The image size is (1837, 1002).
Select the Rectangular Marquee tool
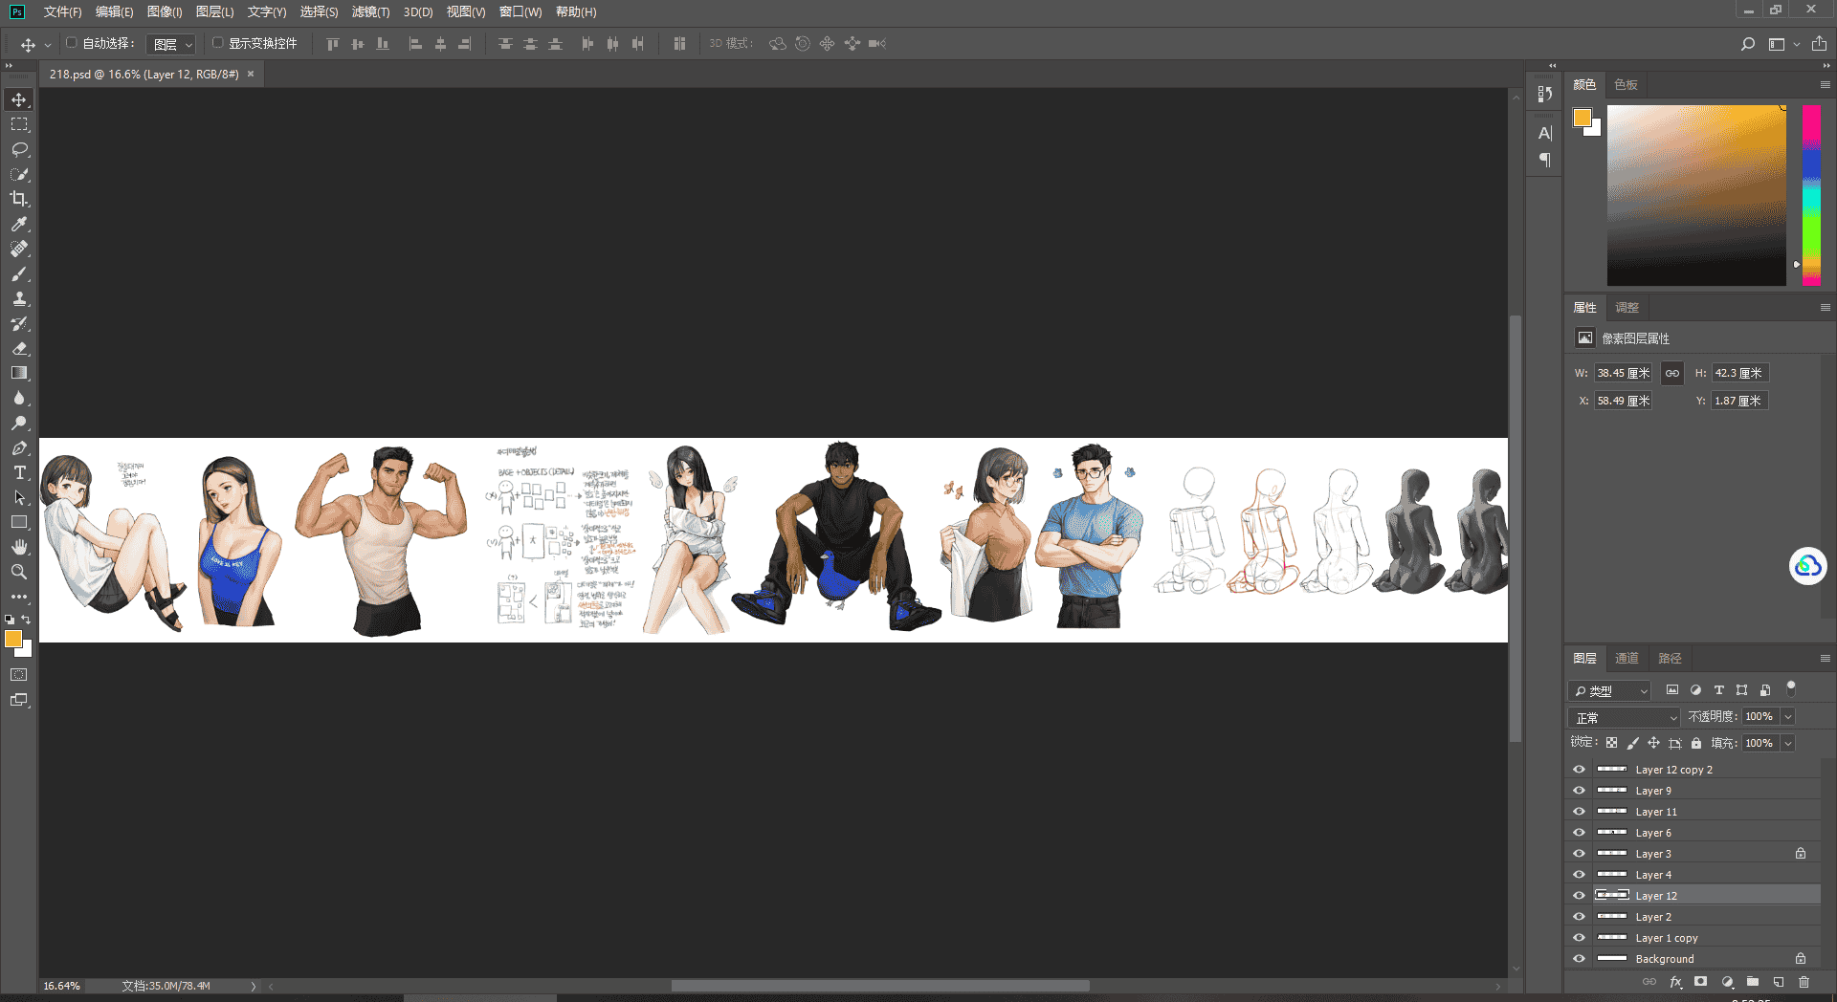click(19, 124)
